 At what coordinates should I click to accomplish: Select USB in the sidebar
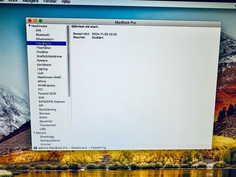point(42,129)
